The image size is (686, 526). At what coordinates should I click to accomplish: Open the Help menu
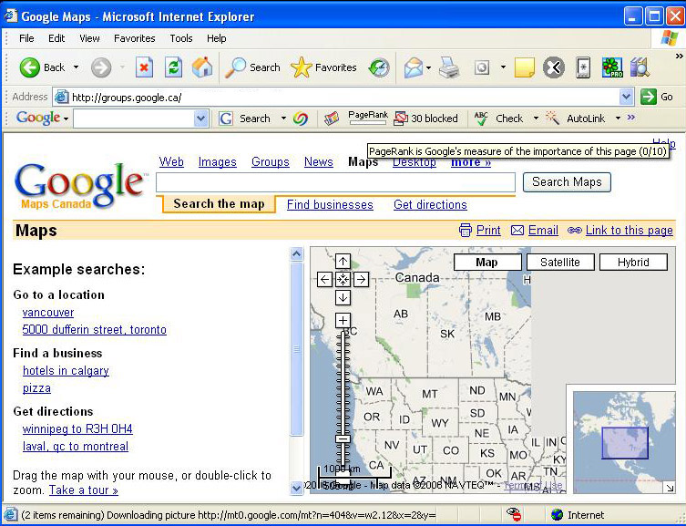[217, 38]
